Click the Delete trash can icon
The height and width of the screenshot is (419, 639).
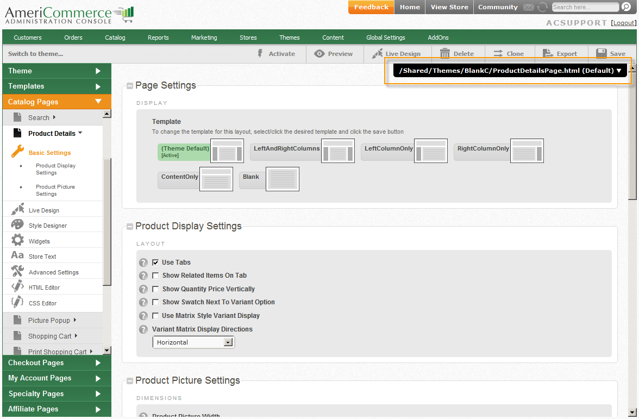pos(444,53)
